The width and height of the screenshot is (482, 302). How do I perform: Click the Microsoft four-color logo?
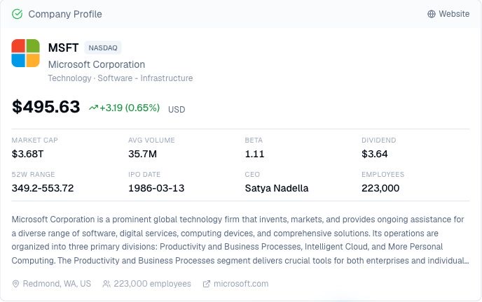coord(25,53)
